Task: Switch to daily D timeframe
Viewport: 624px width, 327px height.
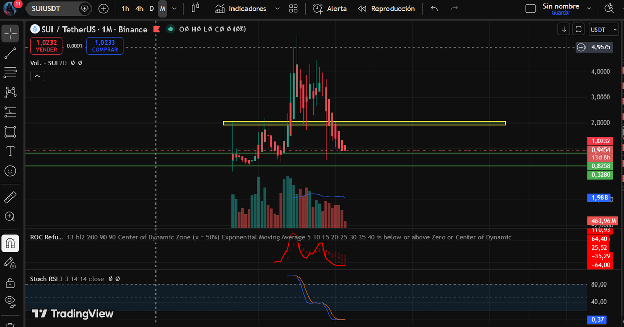Action: (x=151, y=9)
